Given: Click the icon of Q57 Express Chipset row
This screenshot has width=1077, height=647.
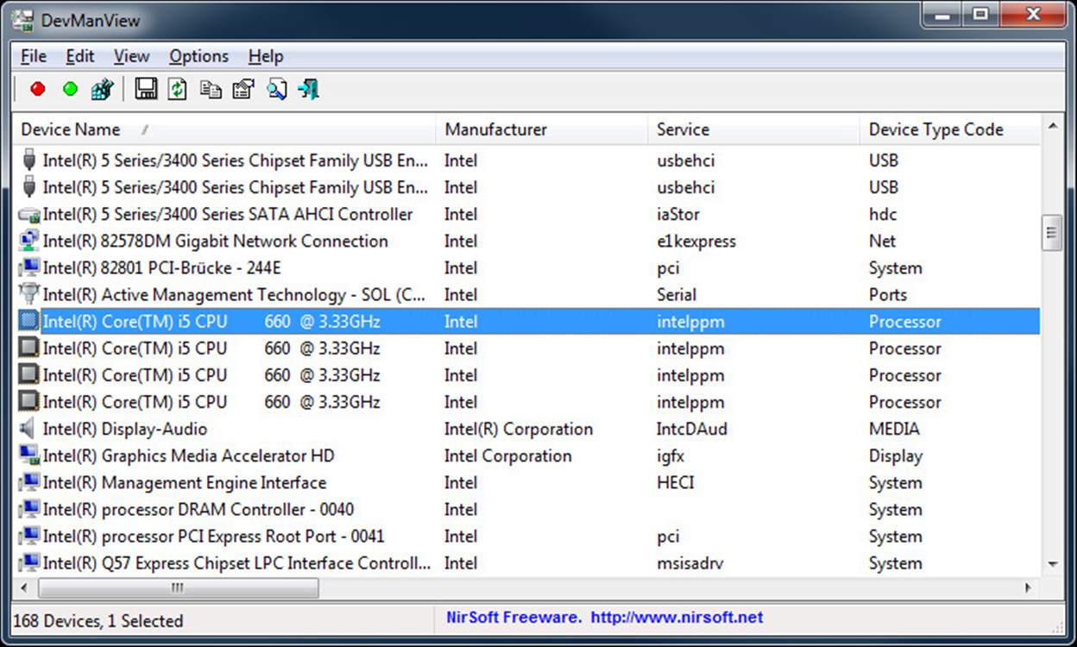Looking at the screenshot, I should (x=29, y=562).
